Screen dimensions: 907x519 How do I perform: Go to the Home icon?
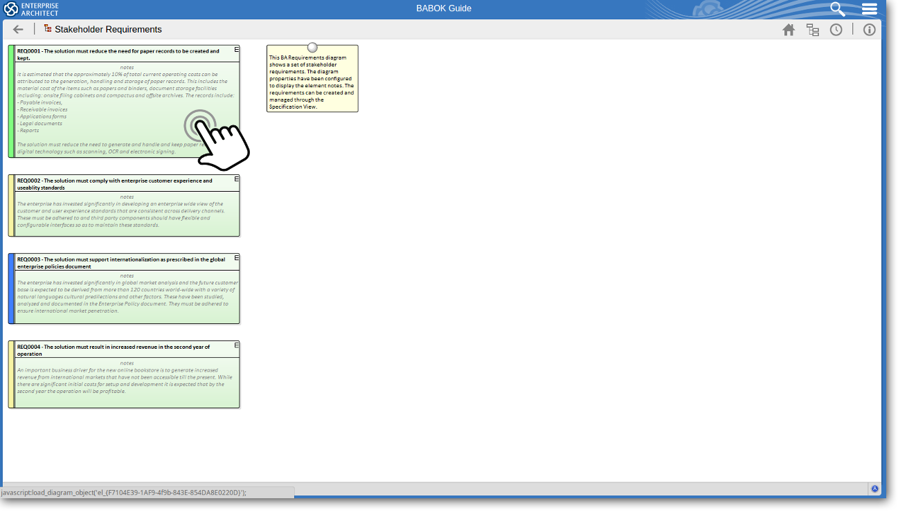click(x=789, y=30)
